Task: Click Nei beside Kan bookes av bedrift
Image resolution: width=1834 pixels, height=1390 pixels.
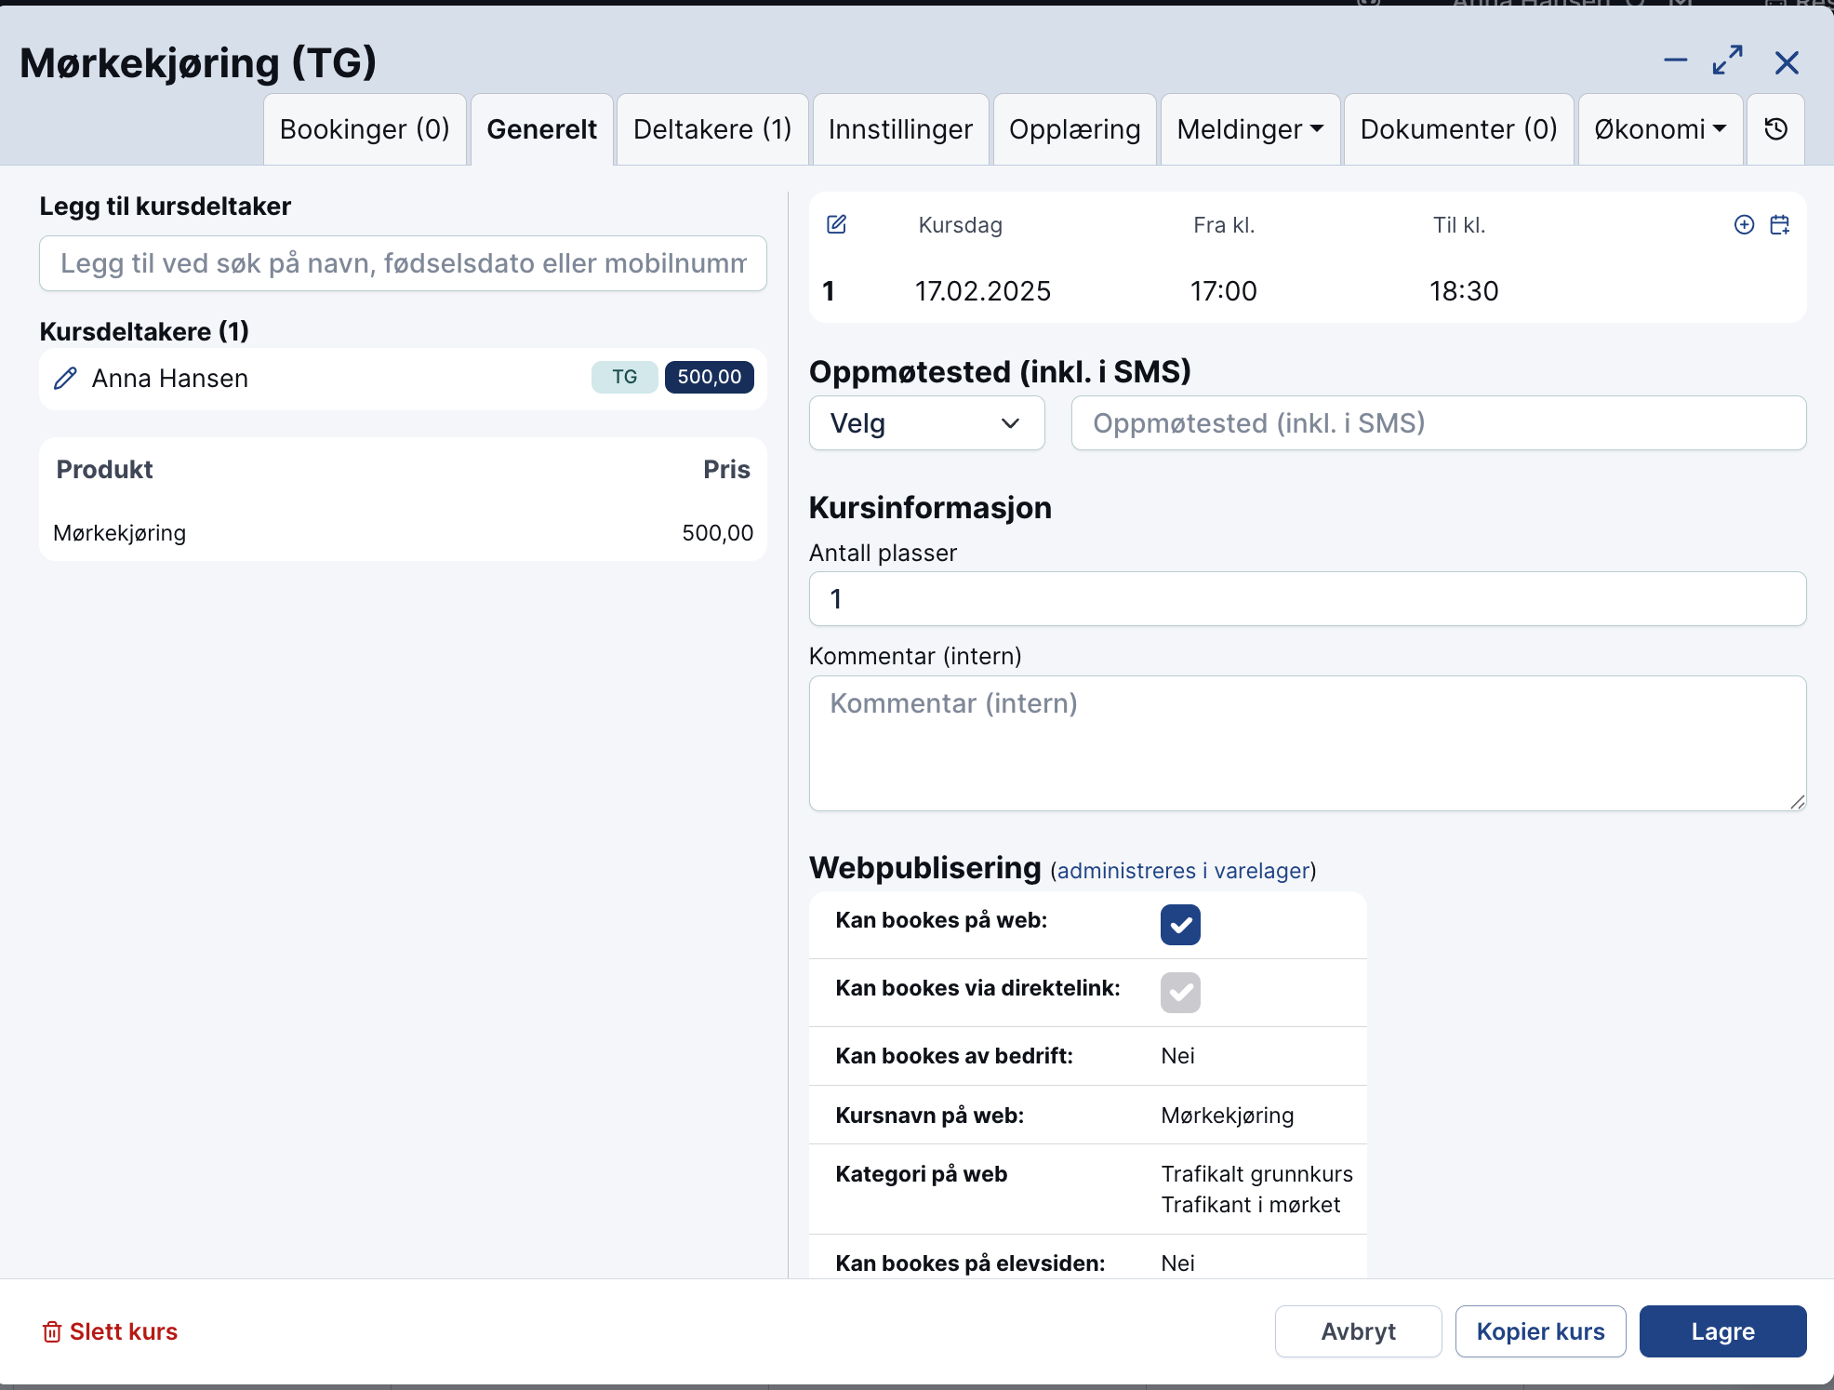Action: pos(1178,1056)
